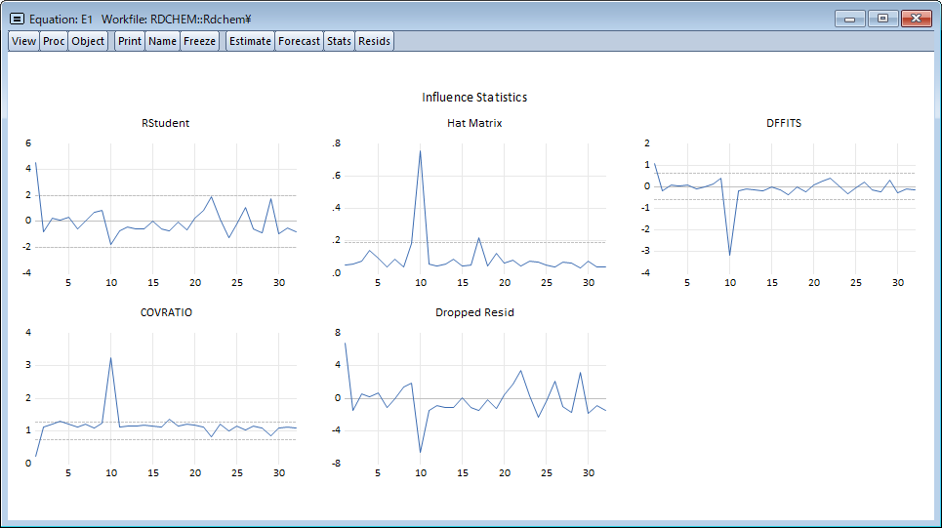
Task: Click the Hat Matrix peak at observation 10
Action: (x=421, y=150)
